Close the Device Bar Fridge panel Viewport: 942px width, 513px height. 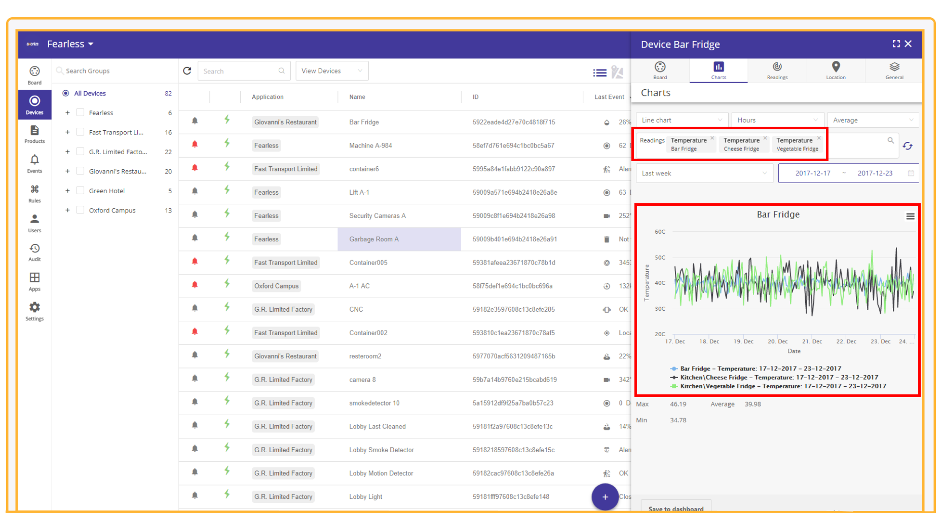coord(908,44)
